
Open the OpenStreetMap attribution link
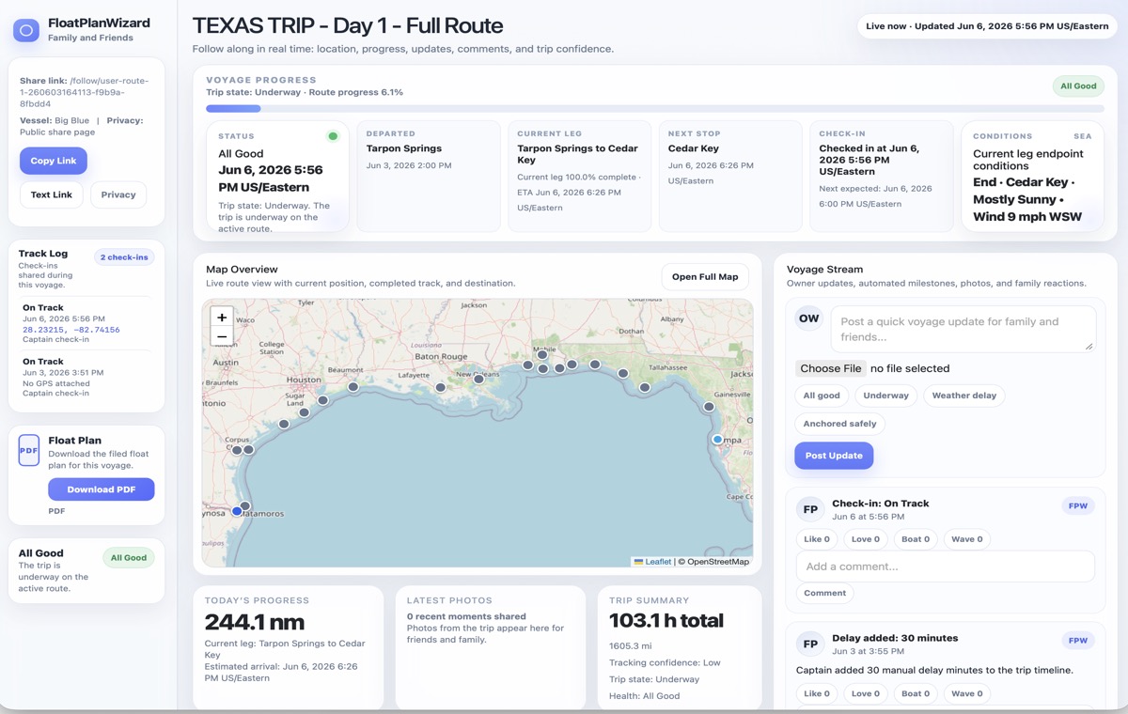coord(717,562)
